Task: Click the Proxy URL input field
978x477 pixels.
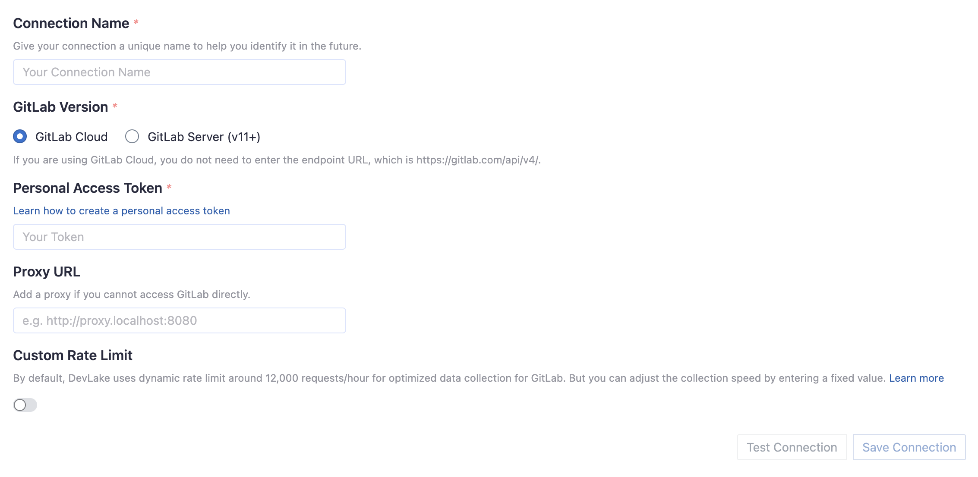Action: (179, 320)
